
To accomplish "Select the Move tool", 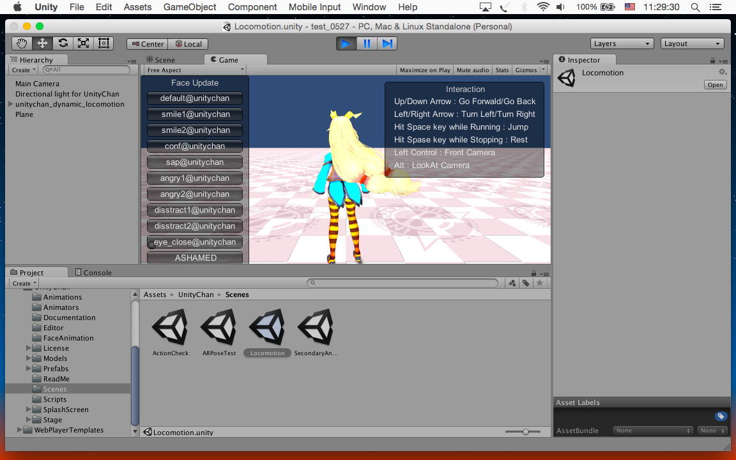I will (42, 43).
